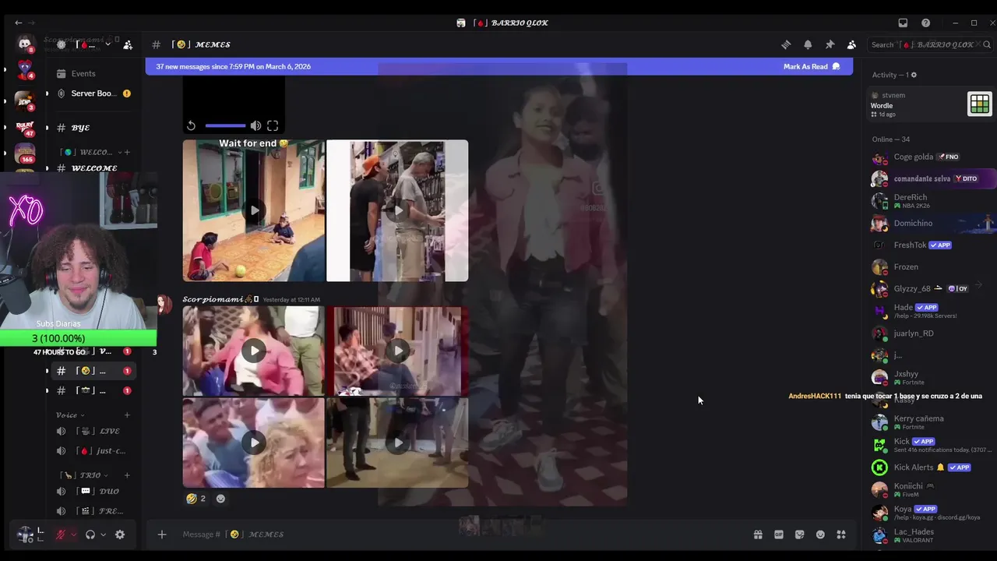Add a channel to TRIO category

[127, 475]
